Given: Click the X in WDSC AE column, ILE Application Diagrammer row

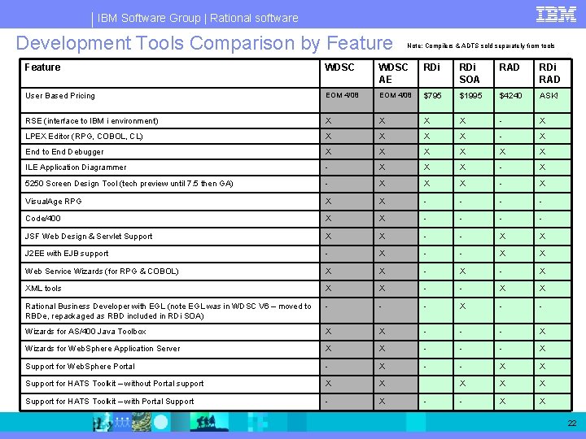Looking at the screenshot, I should tap(382, 167).
